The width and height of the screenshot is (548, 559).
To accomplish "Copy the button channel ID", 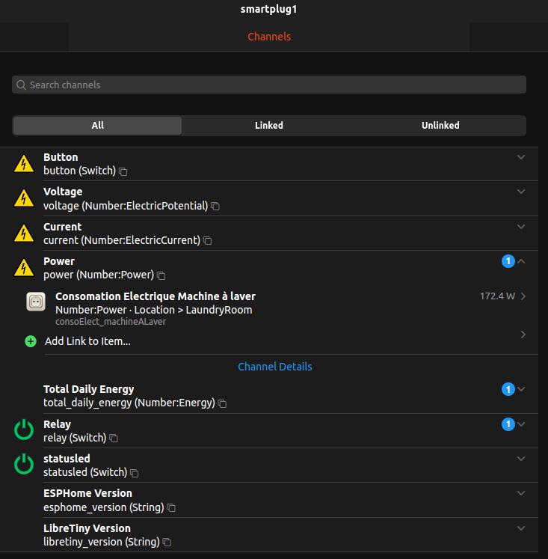I will [123, 172].
